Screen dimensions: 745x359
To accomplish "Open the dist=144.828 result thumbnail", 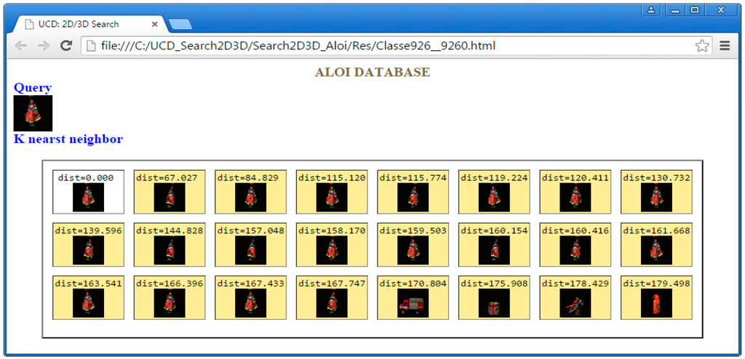I will click(x=170, y=250).
